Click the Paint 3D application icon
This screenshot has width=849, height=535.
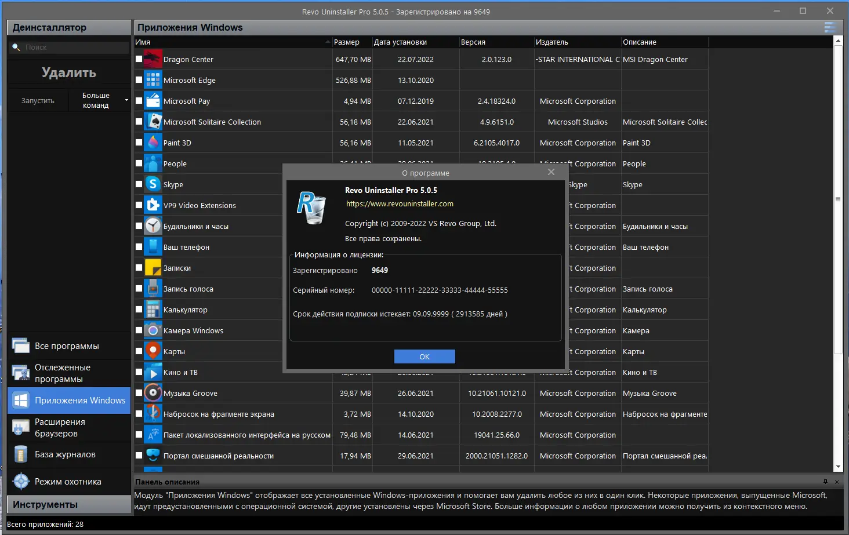coord(152,142)
